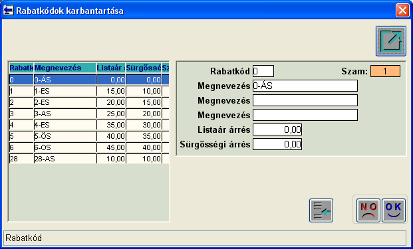Select the 28-AS row
The width and height of the screenshot is (413, 249).
coord(89,159)
